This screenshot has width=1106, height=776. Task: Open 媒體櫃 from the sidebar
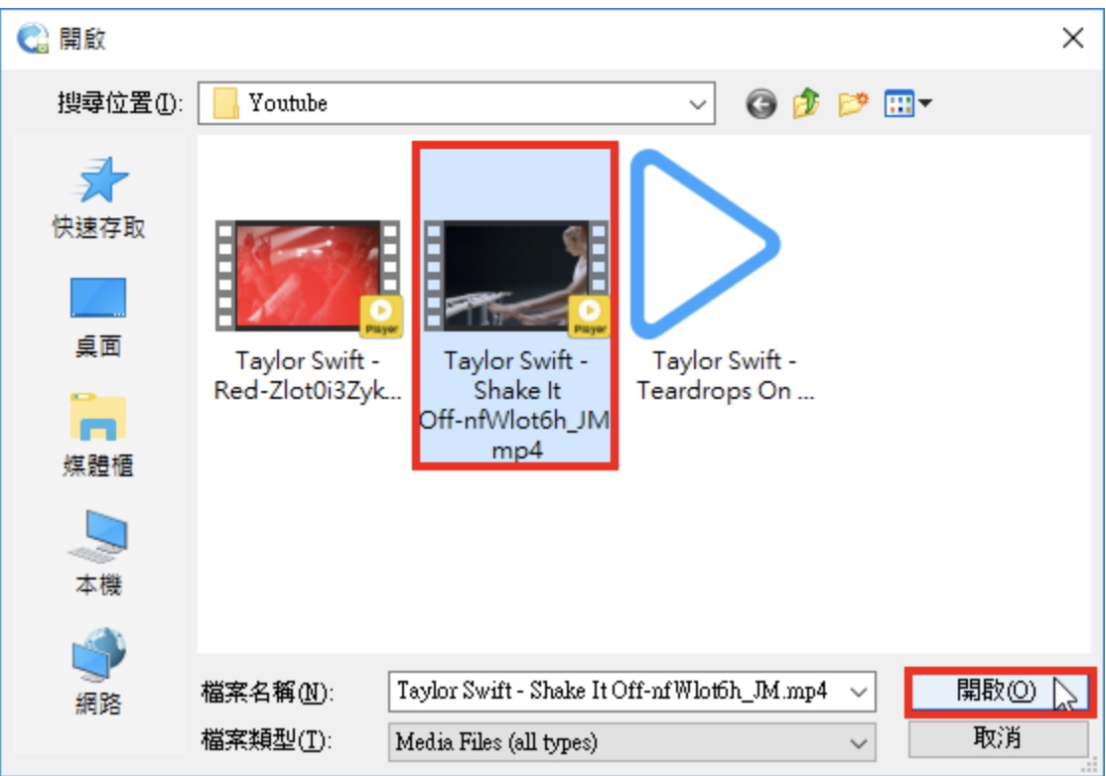(98, 435)
